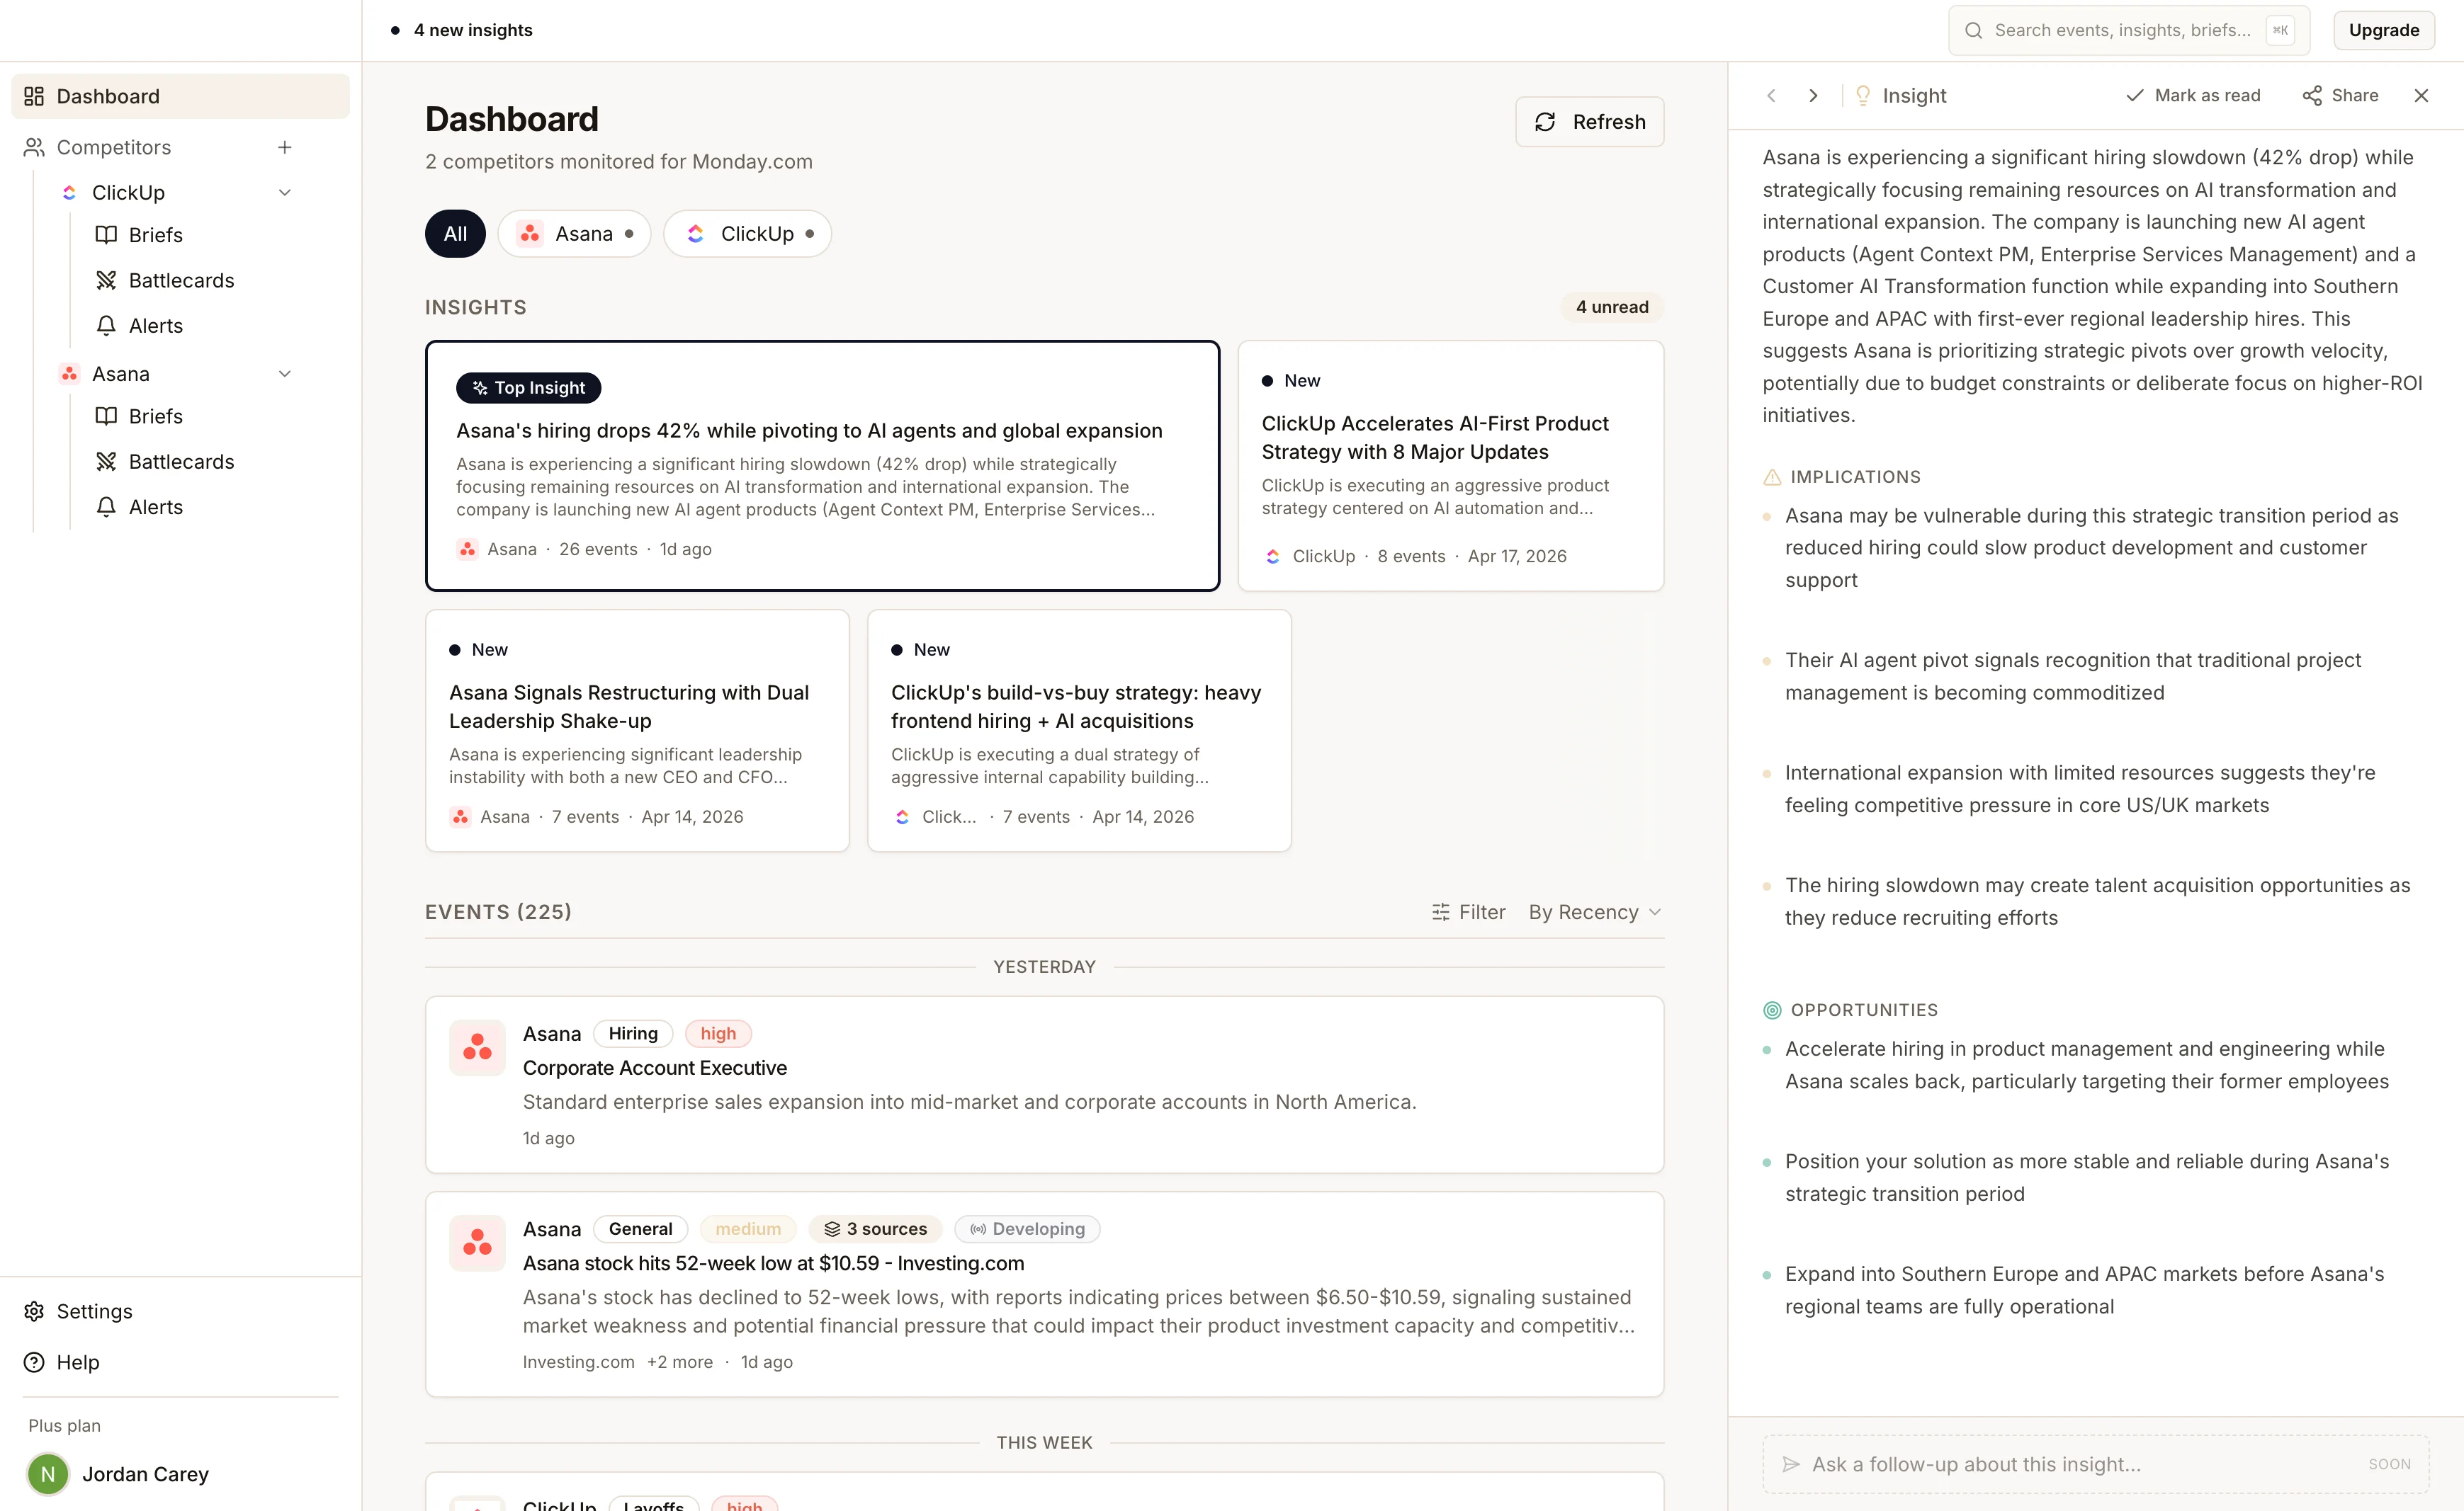Viewport: 2464px width, 1511px height.
Task: Open Asana Battlecards swords icon
Action: click(106, 461)
